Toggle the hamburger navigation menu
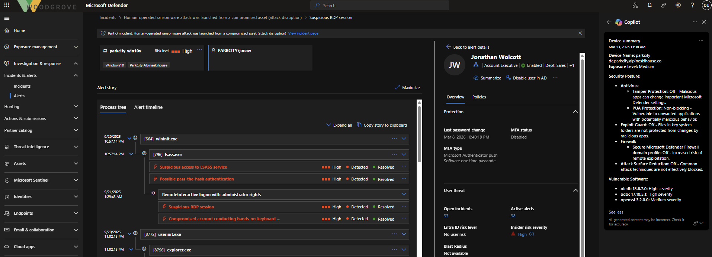Viewport: 712px width, 257px height. coord(7,18)
